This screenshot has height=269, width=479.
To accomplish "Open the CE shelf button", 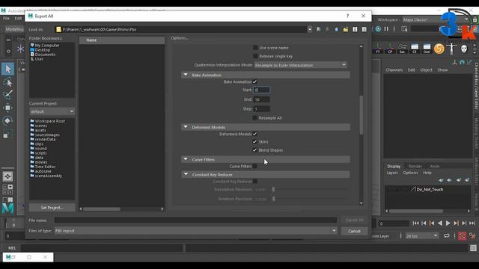I will [415, 49].
